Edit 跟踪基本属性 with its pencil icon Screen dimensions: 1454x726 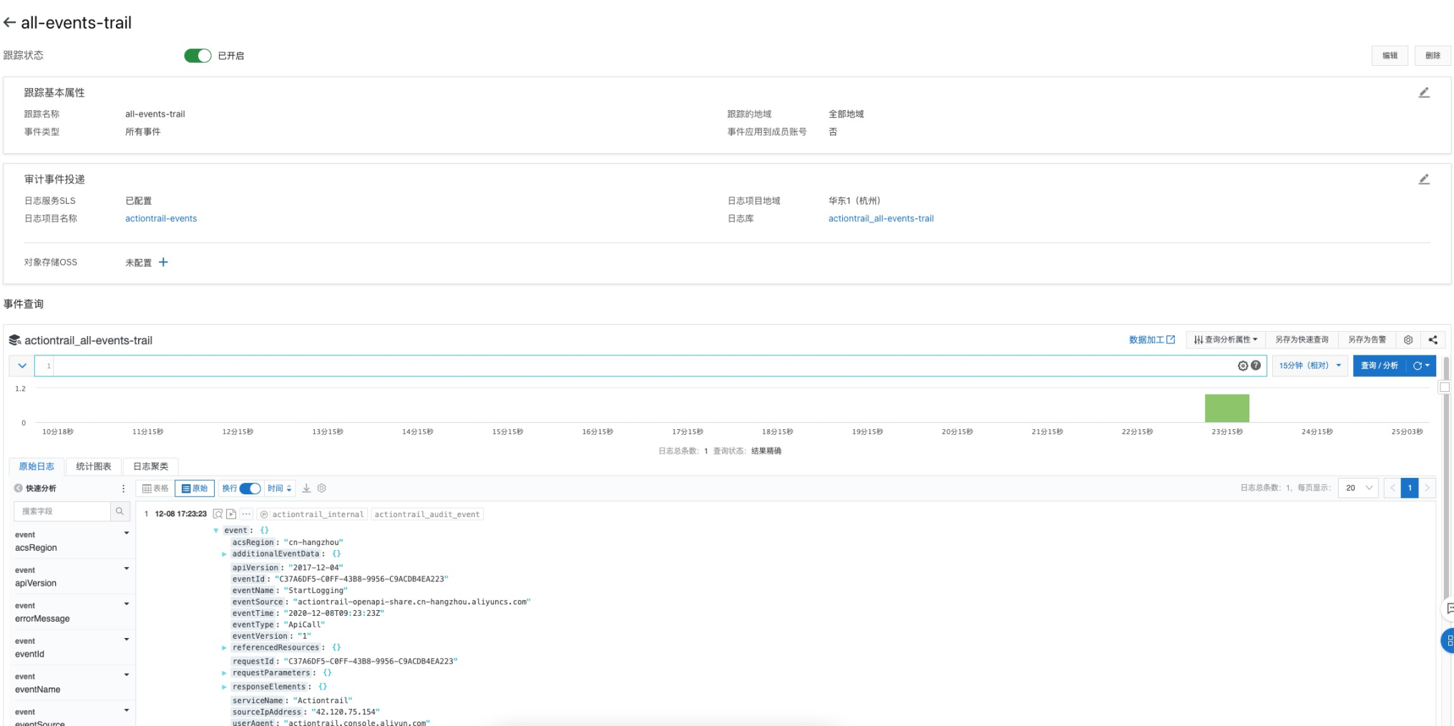(1424, 93)
